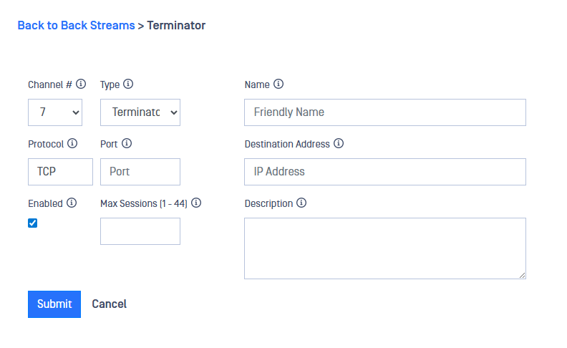567x348 pixels.
Task: Click into the Port field
Action: click(140, 172)
